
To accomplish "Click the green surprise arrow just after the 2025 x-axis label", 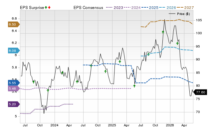I will pyautogui.click(x=120, y=62).
